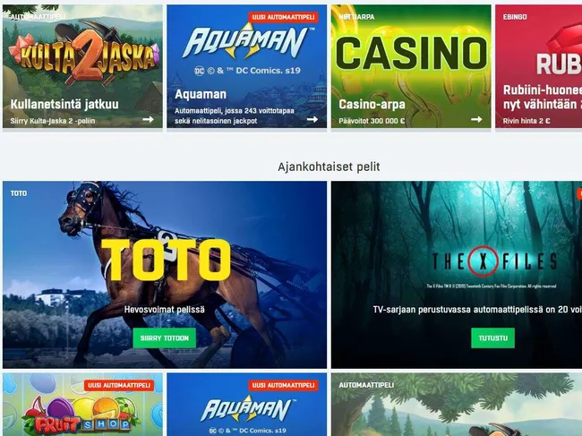Click the Fruit Shop game logo
Viewport: 582px width, 436px height.
click(81, 417)
